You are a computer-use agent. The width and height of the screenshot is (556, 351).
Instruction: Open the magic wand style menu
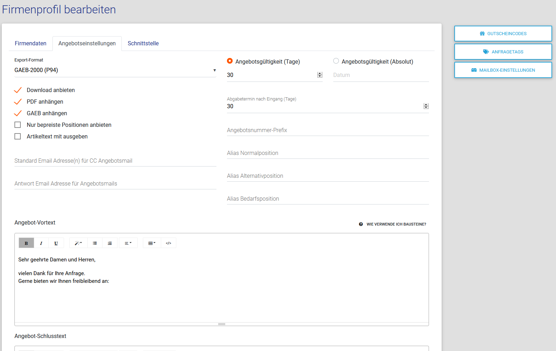(x=78, y=243)
